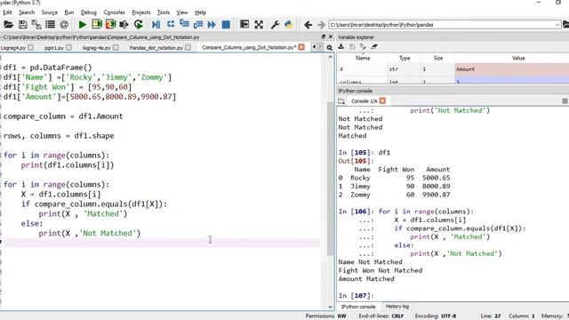Select the IPython console bottom tab

(x=358, y=307)
